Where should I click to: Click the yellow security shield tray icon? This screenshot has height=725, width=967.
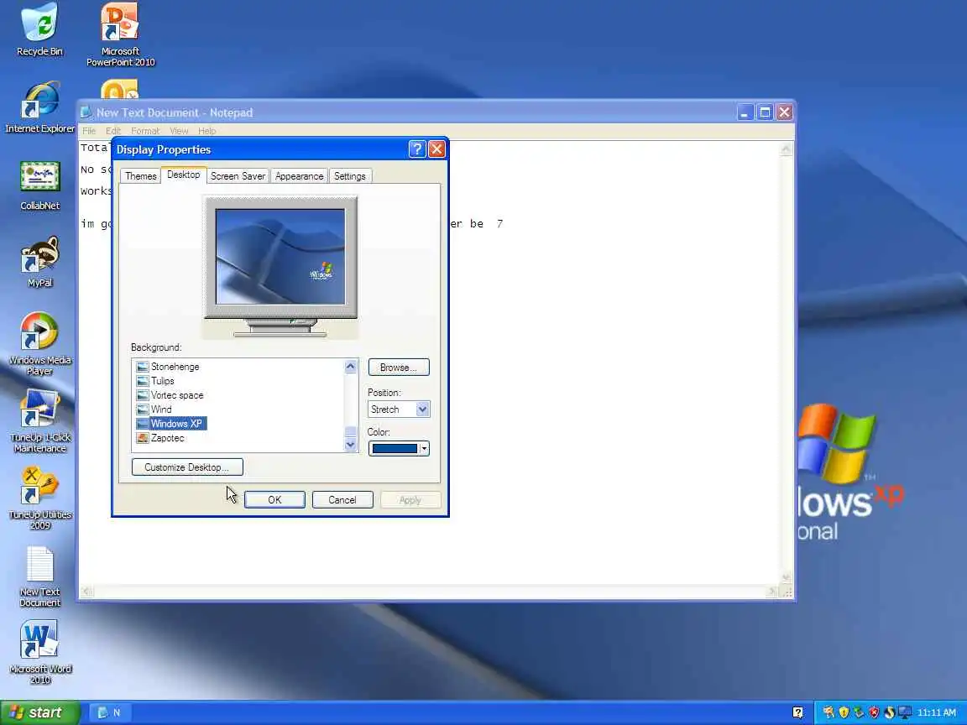844,712
